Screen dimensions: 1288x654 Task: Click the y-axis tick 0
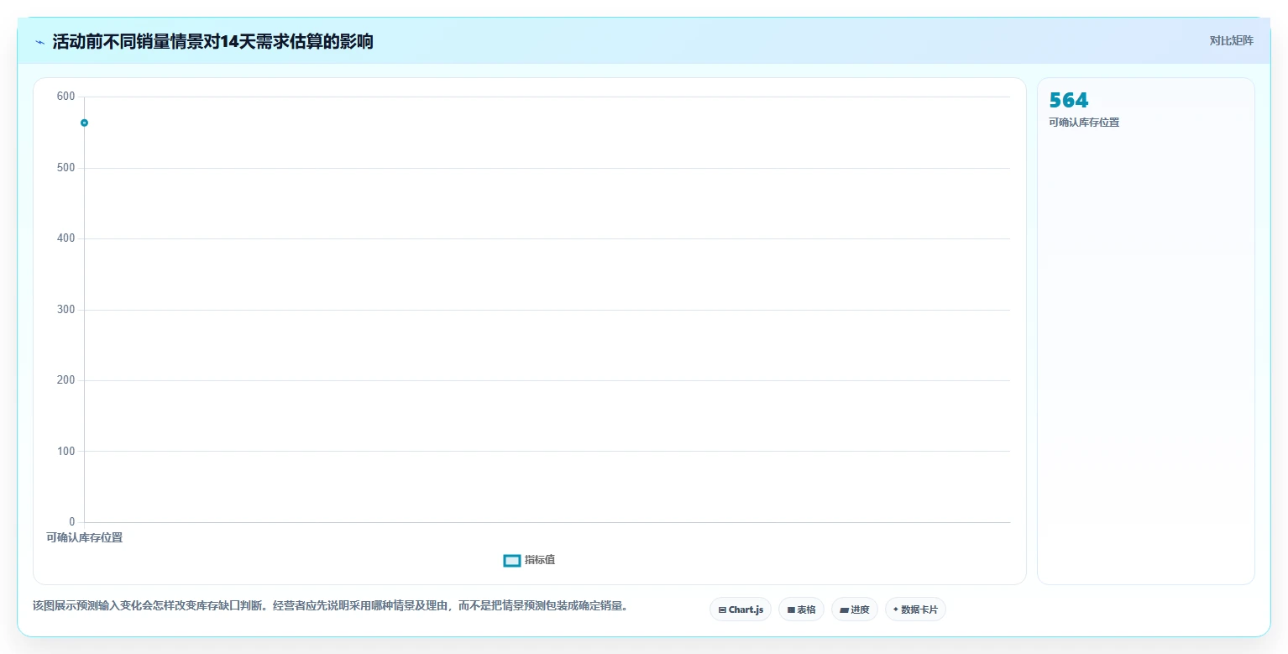click(72, 522)
